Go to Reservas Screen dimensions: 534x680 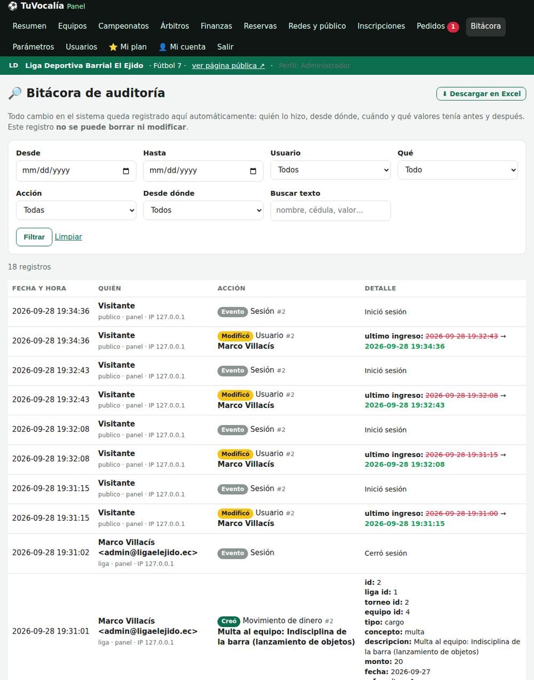pos(260,26)
